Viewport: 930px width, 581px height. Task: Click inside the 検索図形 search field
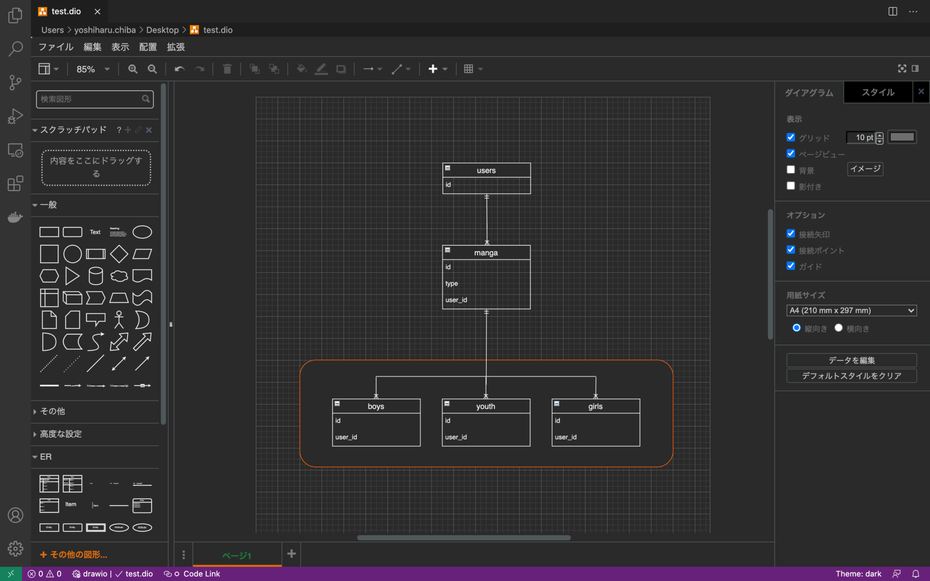pyautogui.click(x=89, y=99)
